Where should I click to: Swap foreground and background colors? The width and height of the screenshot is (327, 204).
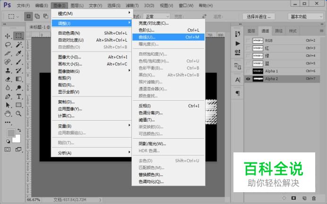(x=19, y=130)
